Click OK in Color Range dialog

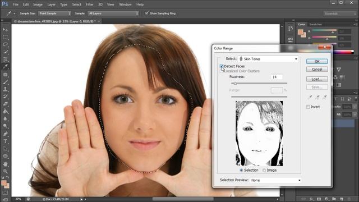point(317,61)
